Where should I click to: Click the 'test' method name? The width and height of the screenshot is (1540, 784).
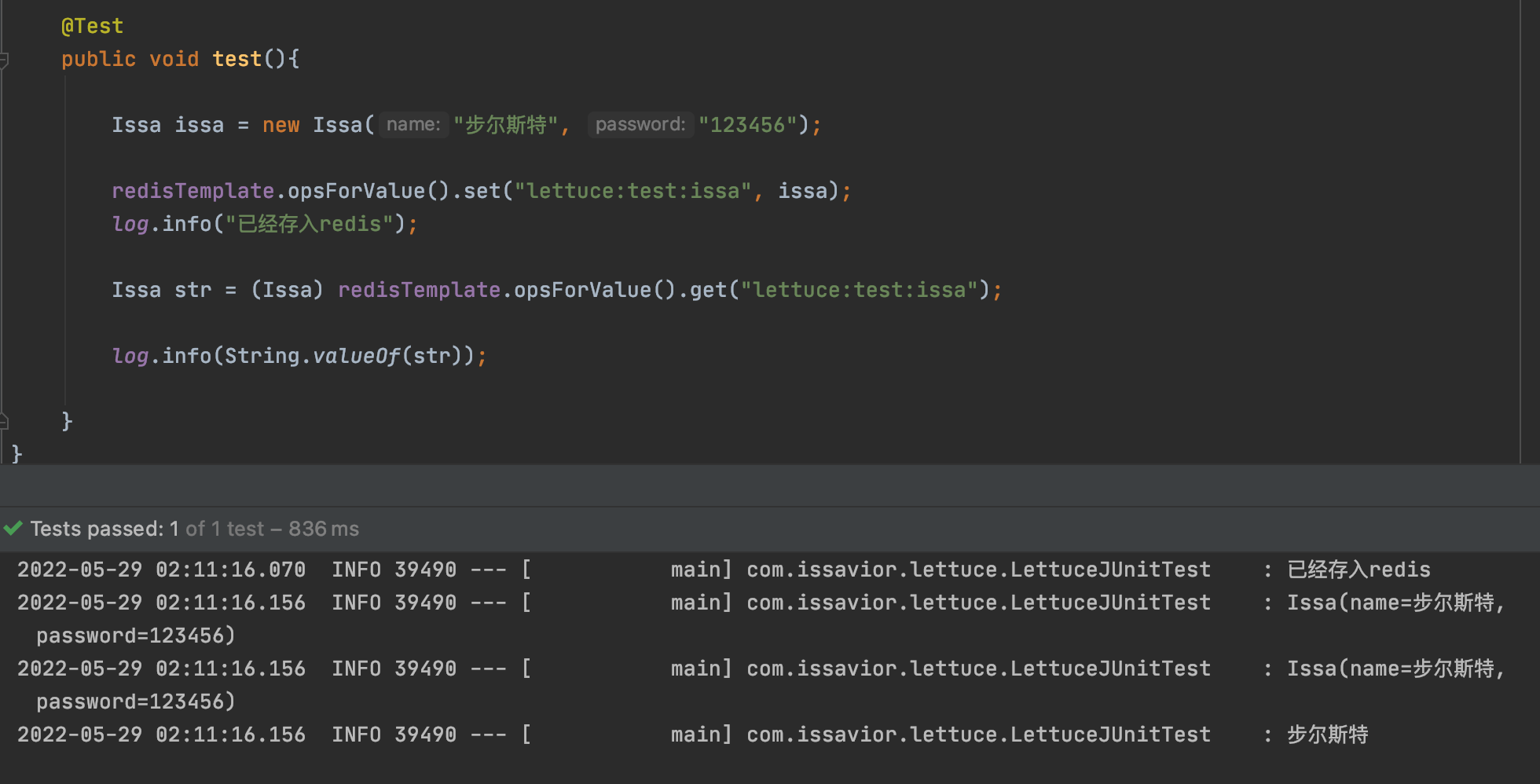(236, 59)
